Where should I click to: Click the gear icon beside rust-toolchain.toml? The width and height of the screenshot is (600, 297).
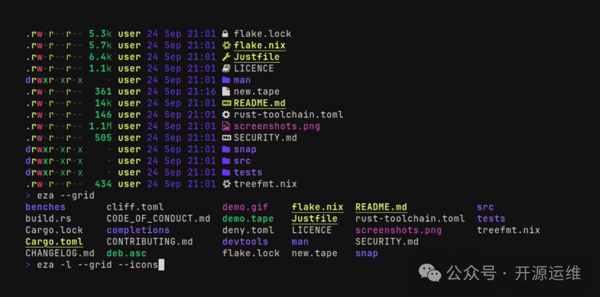click(226, 115)
